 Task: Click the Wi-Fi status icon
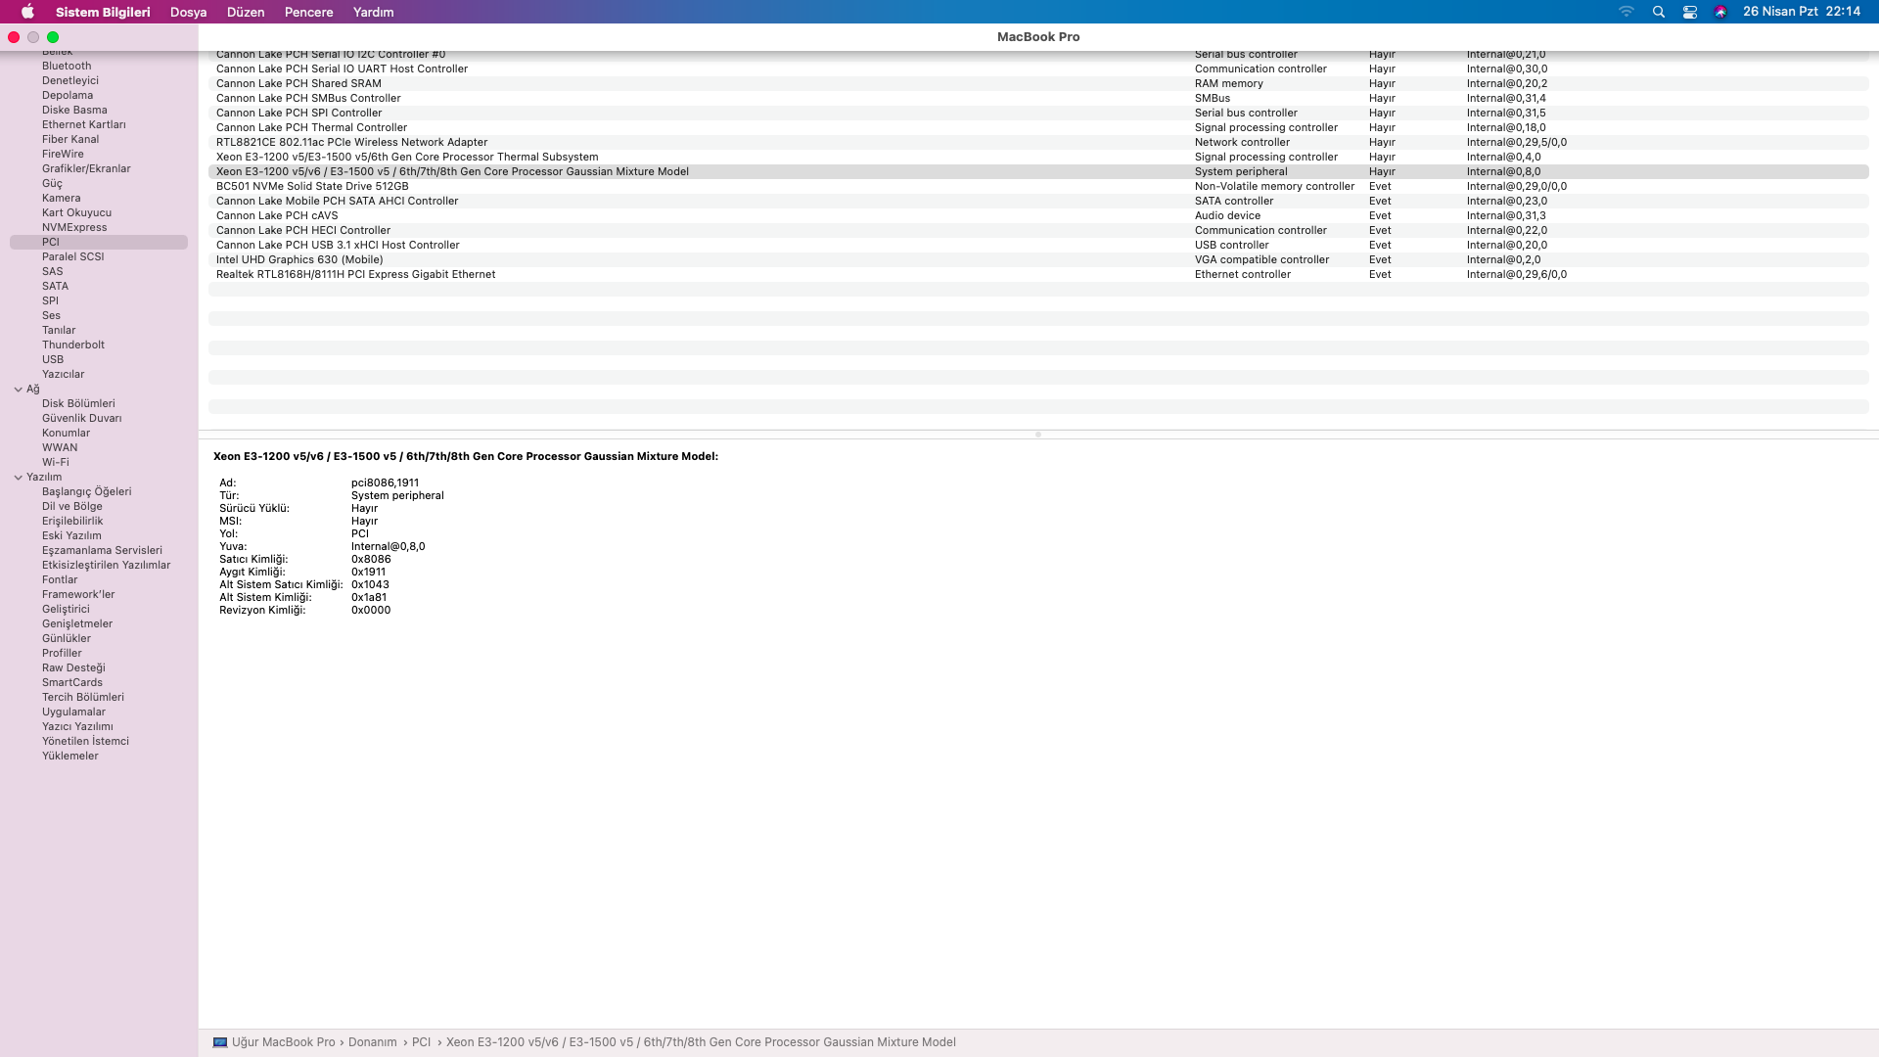pos(1627,12)
